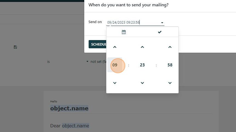Image resolution: width=236 pixels, height=132 pixels.
Task: Select the hour value 09
Action: 115,65
